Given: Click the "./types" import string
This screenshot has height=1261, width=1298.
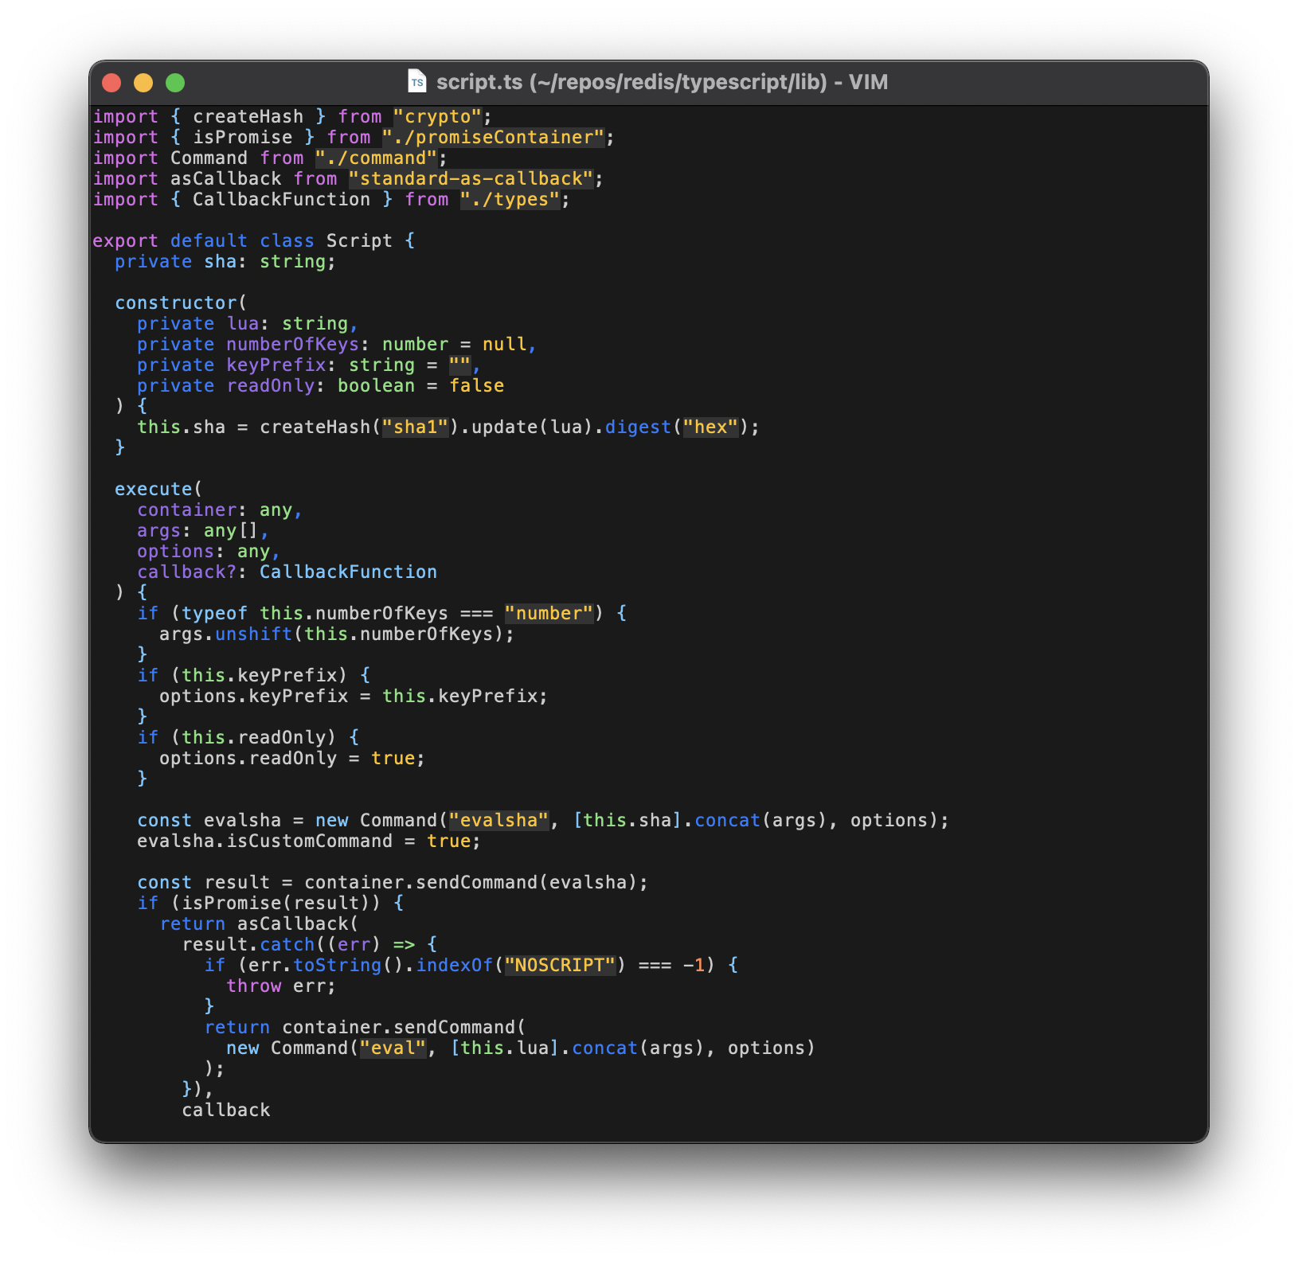Looking at the screenshot, I should 510,200.
